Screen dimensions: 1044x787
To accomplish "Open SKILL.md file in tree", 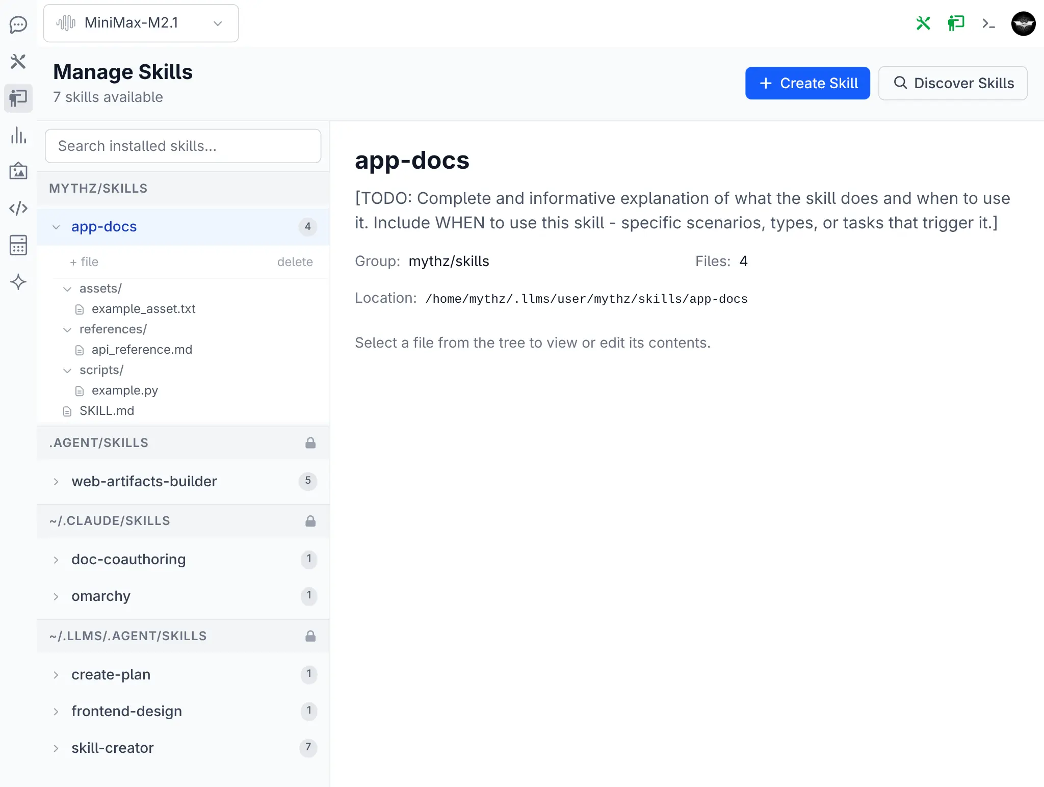I will tap(107, 411).
